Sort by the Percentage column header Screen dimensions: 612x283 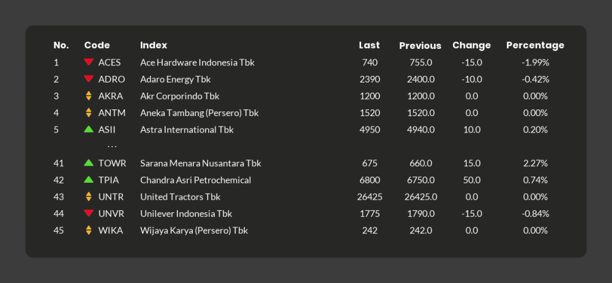pyautogui.click(x=535, y=45)
